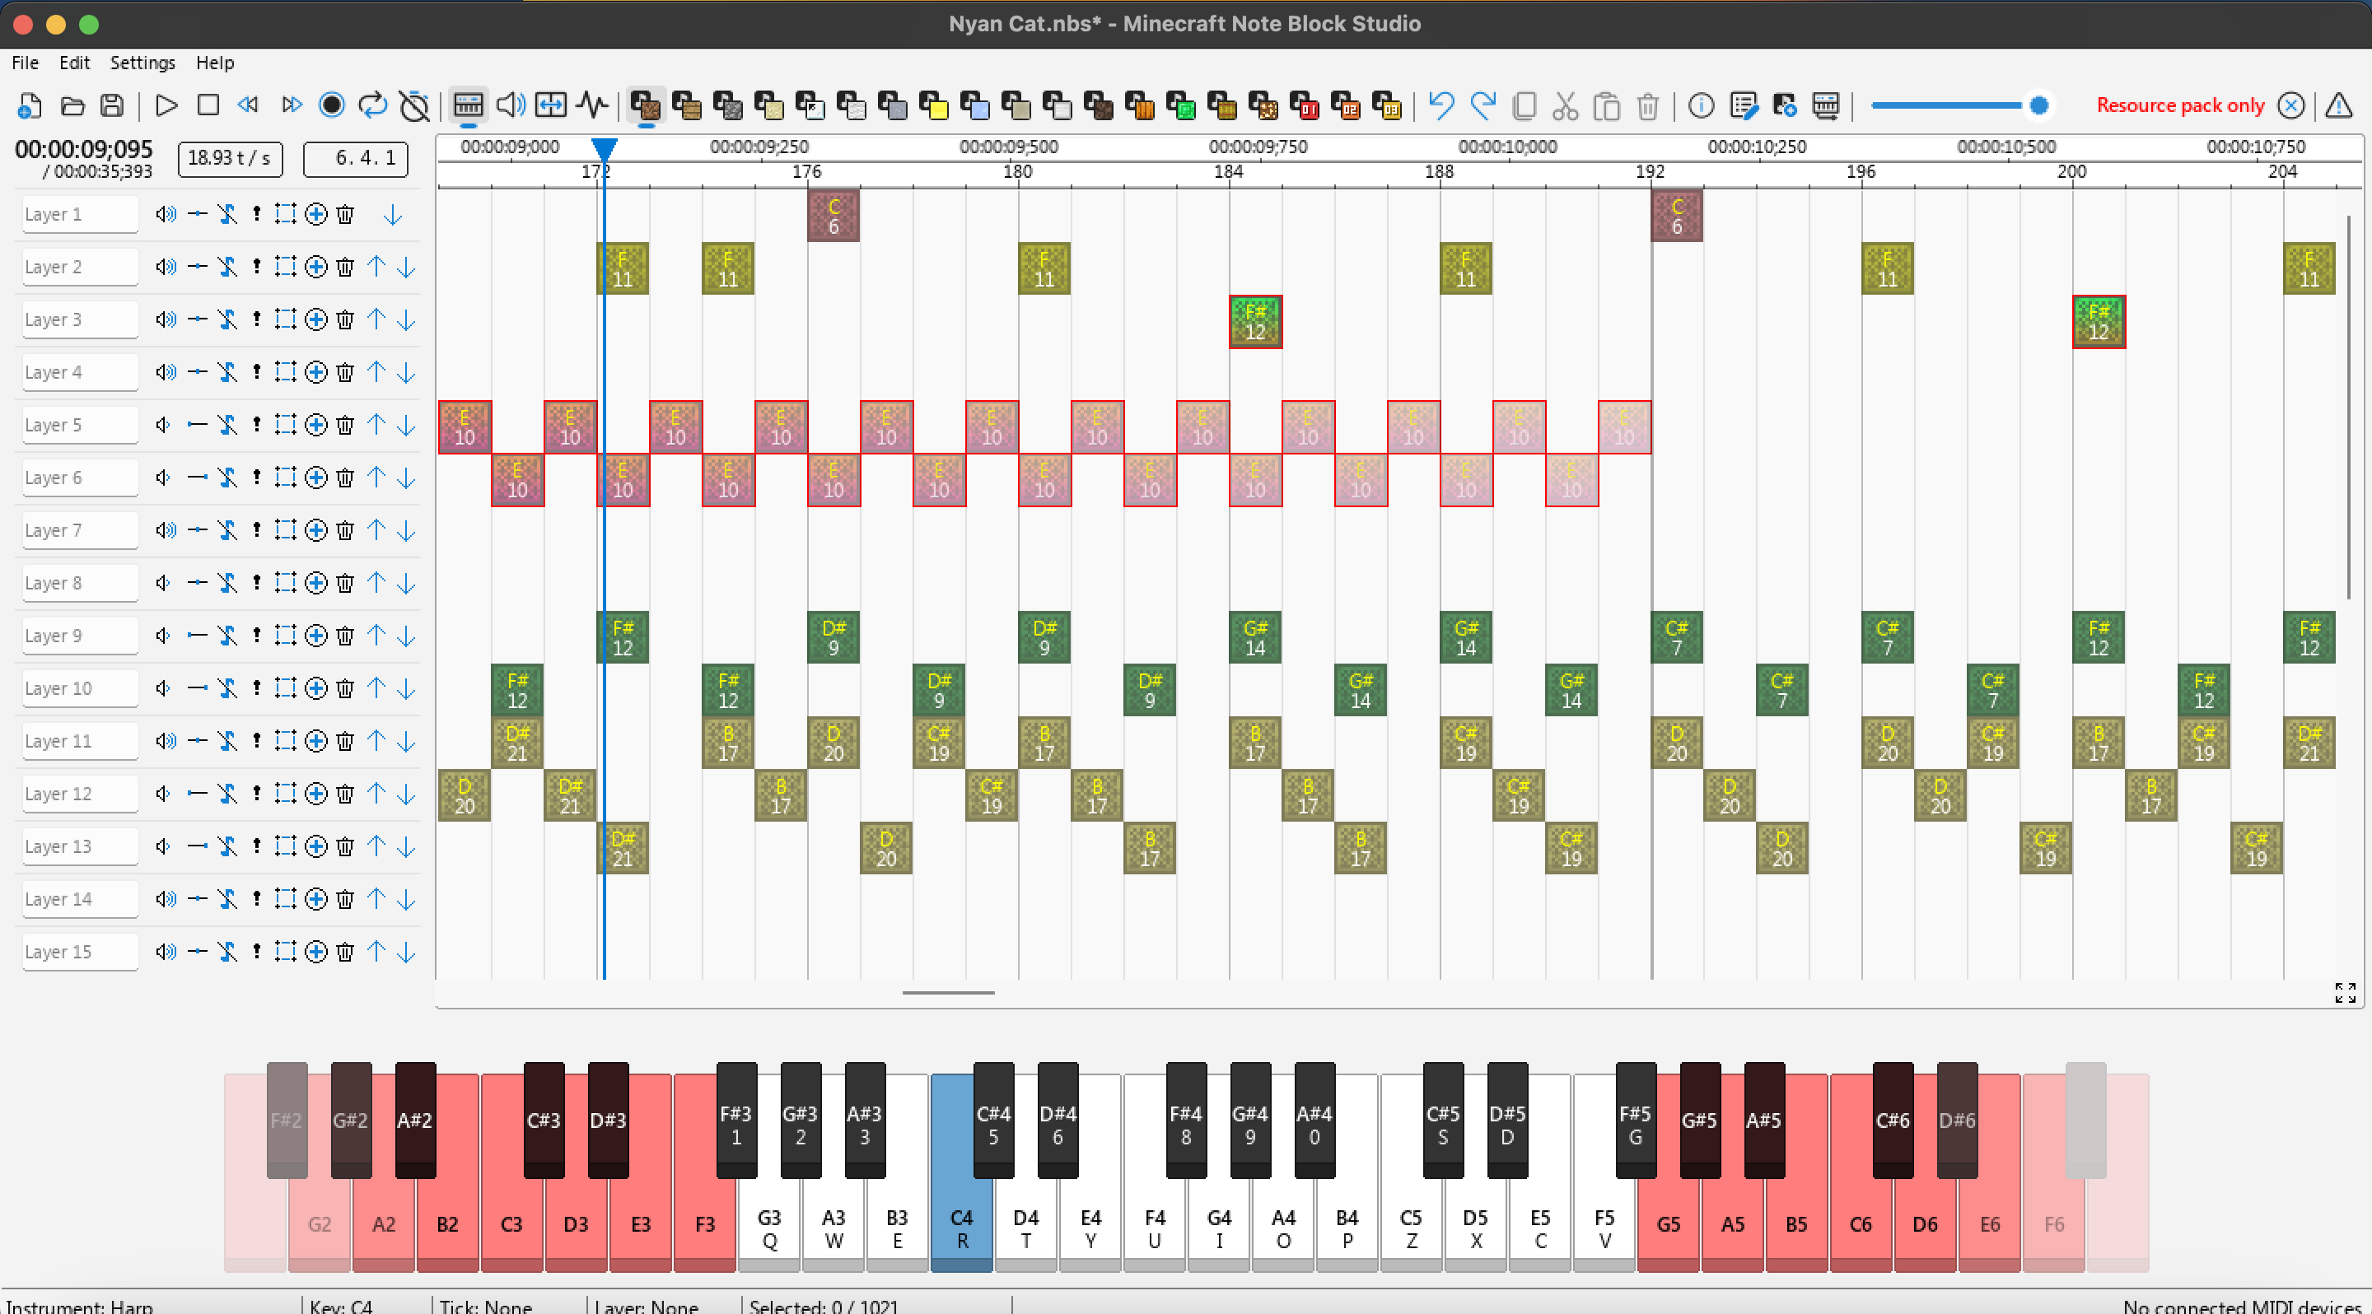Click the record key presses button

point(331,106)
